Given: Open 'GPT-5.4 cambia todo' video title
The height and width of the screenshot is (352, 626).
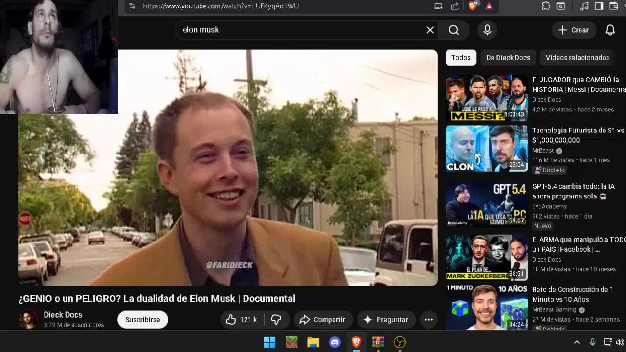Looking at the screenshot, I should tap(573, 191).
